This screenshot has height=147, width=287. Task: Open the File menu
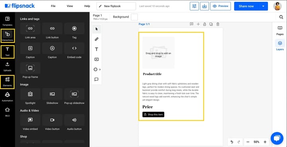tap(53, 6)
